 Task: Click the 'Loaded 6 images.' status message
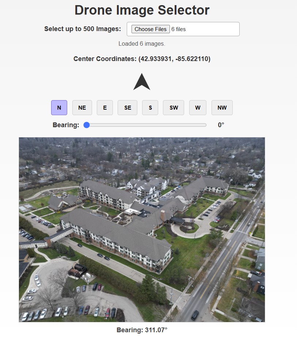(142, 44)
